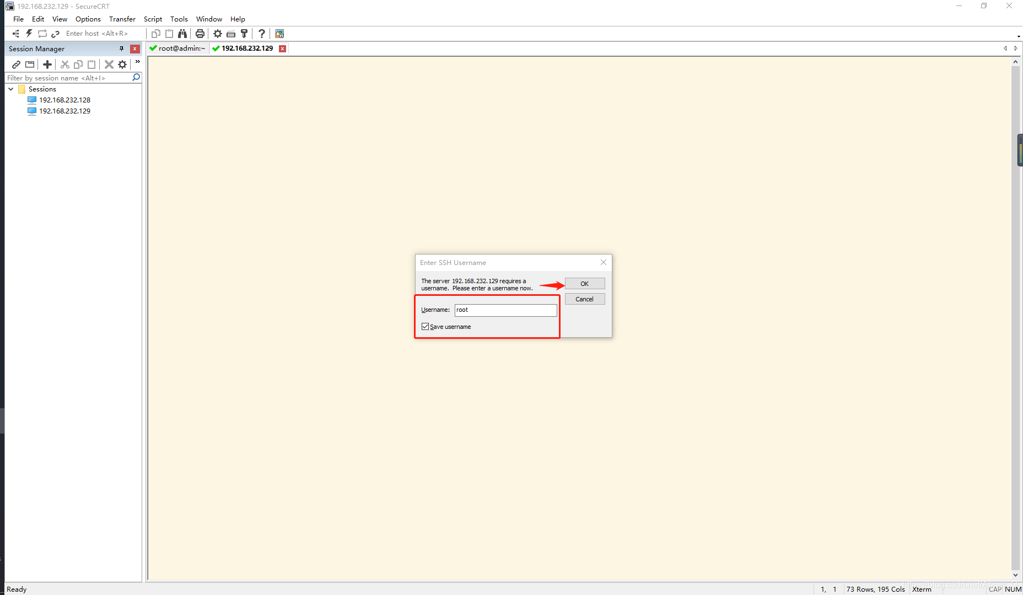
Task: Click the Paste icon in main toolbar
Action: point(169,34)
